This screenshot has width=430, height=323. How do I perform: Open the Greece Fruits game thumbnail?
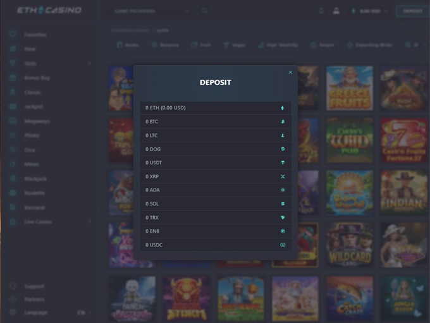[350, 88]
